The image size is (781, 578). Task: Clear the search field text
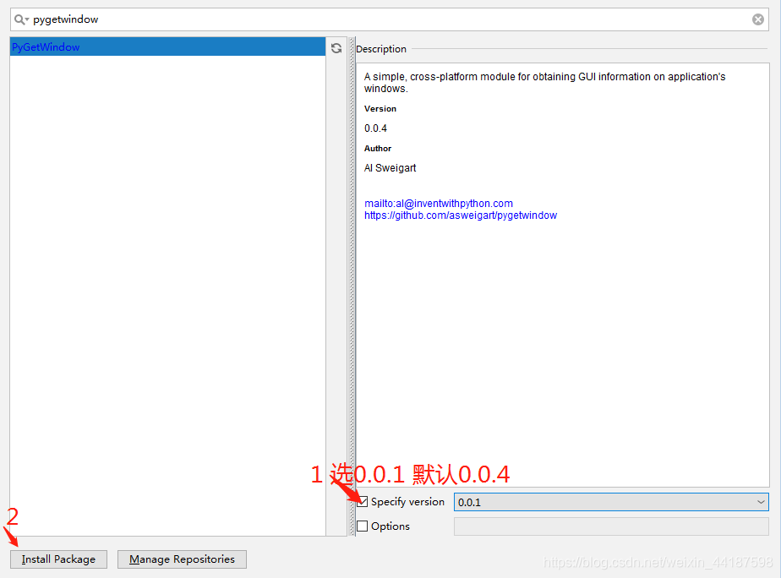[757, 19]
